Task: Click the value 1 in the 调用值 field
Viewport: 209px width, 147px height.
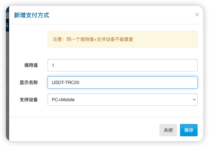Action: (x=53, y=65)
